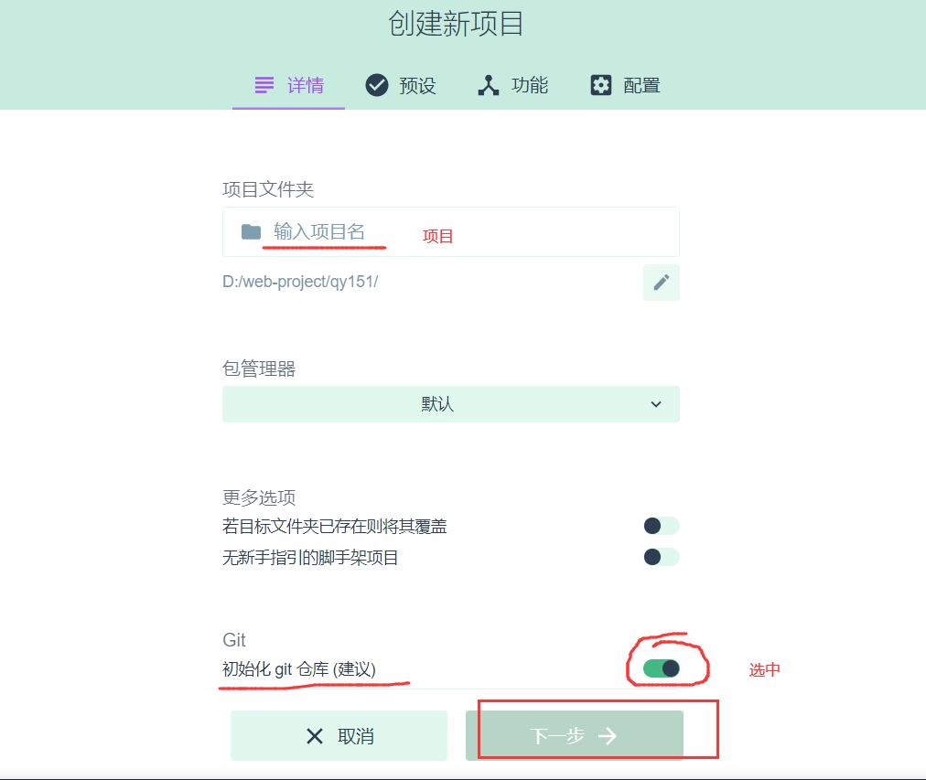Click the Git section heading
Viewport: 926px width, 780px height.
coord(234,640)
